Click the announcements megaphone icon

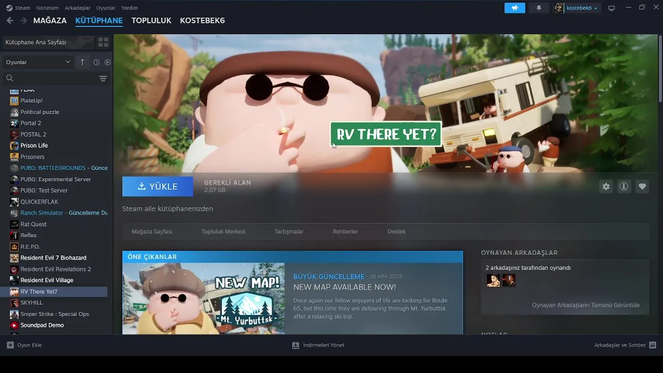[515, 8]
